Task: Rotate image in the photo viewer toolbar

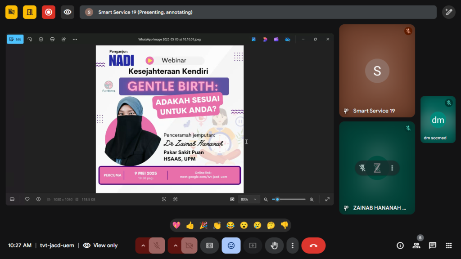Action: point(30,40)
